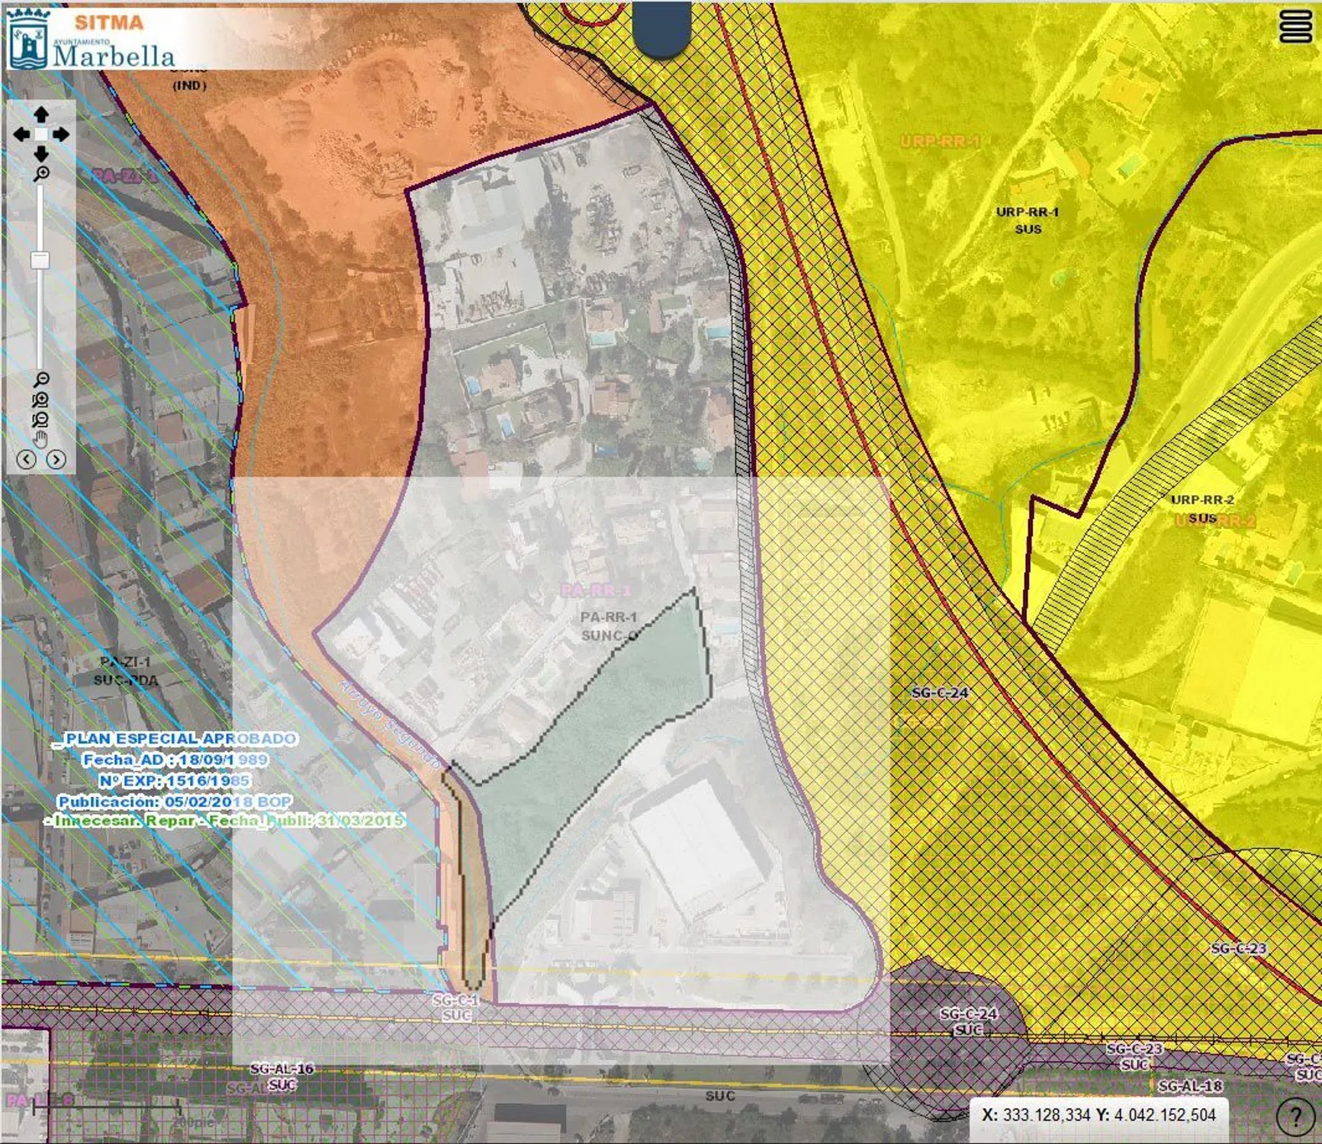Click the center square of the pan control
This screenshot has height=1144, width=1322.
point(41,135)
